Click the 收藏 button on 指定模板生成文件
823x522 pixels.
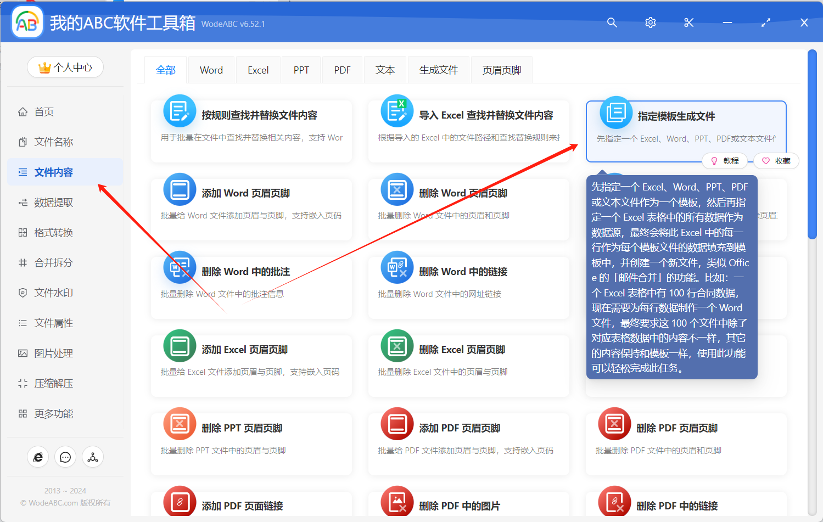[x=776, y=161]
